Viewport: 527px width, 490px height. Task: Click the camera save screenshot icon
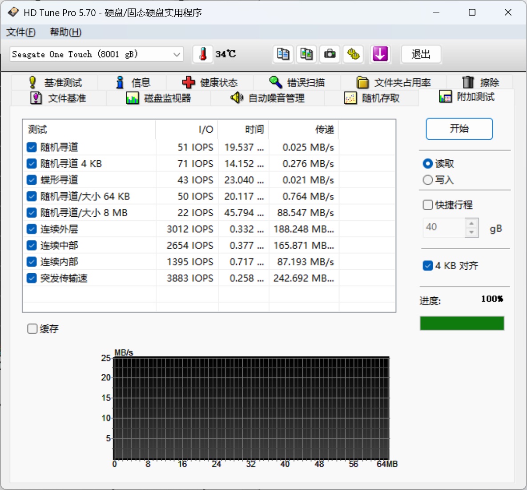330,54
